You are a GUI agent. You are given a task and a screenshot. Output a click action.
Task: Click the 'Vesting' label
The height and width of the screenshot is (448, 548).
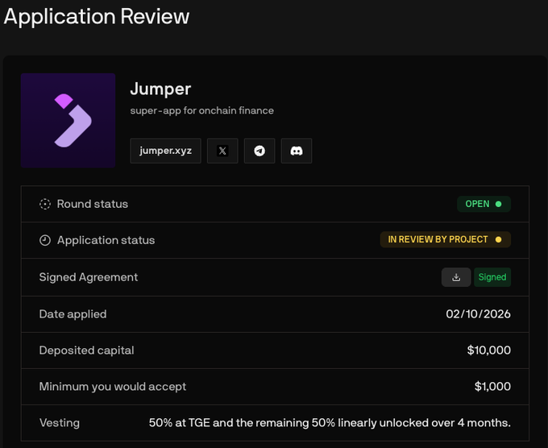(60, 423)
